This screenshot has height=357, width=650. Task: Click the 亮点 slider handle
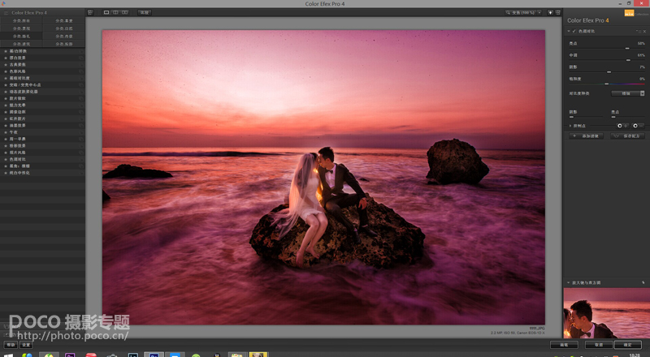pyautogui.click(x=627, y=49)
